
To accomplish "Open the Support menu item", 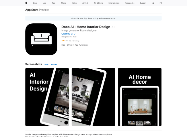I will pyautogui.click(x=143, y=3).
